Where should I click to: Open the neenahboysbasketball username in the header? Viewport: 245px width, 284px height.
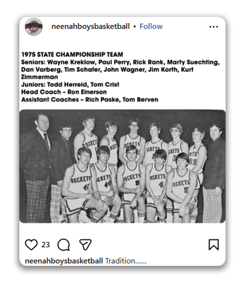tap(90, 27)
